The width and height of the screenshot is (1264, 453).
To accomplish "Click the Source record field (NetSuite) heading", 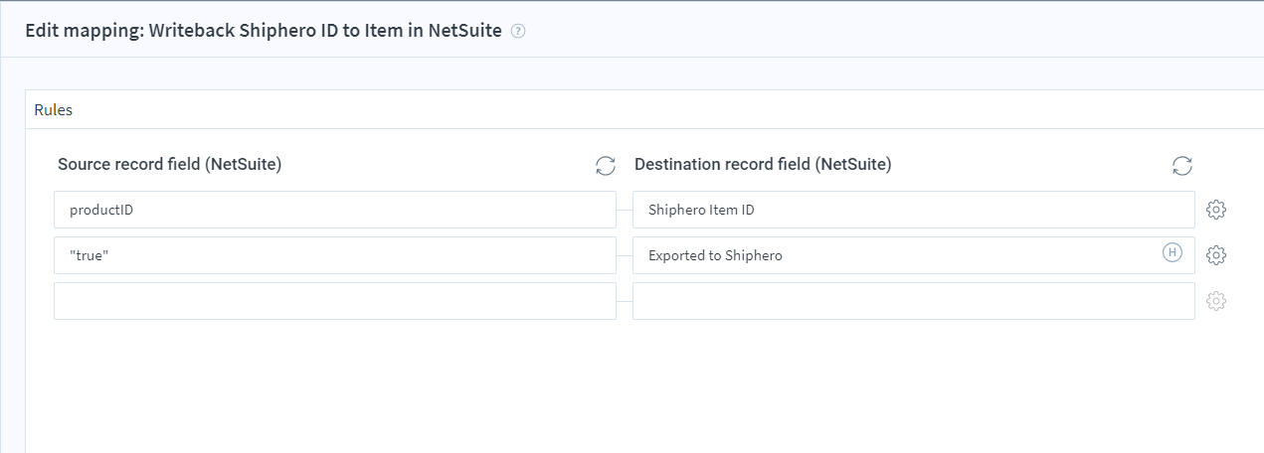I will coord(170,165).
